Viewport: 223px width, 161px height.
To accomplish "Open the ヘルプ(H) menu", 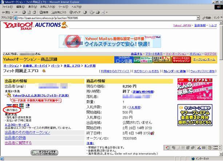I will click(x=76, y=7).
